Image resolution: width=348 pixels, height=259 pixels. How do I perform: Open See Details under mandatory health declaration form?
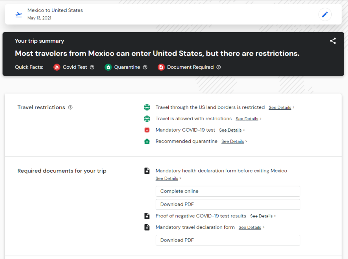click(x=167, y=178)
